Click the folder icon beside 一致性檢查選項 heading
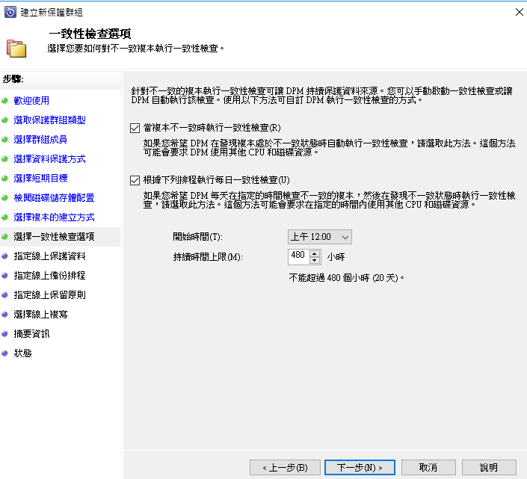This screenshot has width=527, height=479. (x=16, y=49)
